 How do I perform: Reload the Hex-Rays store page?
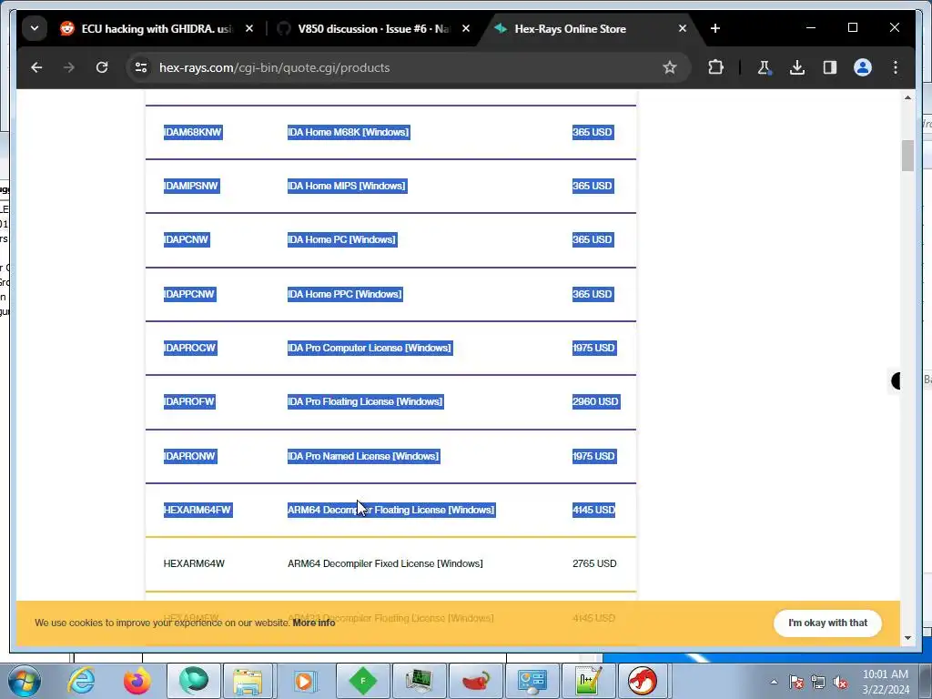(x=102, y=67)
